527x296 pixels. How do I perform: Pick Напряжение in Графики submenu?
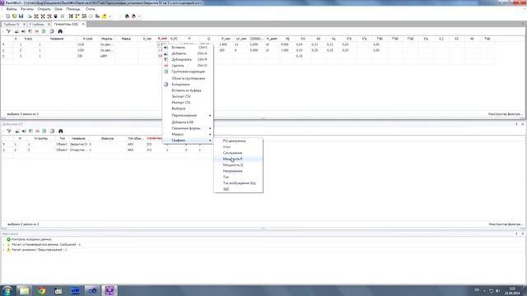(238, 171)
